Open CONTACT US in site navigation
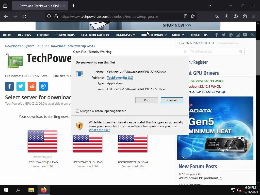 pyautogui.click(x=199, y=35)
